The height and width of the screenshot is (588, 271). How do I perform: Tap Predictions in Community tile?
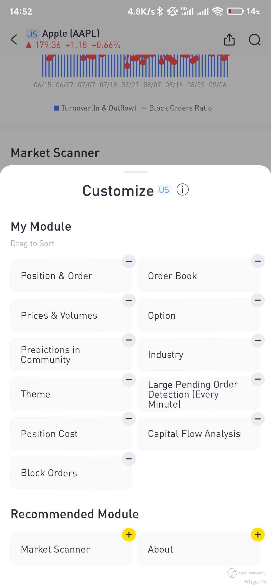pyautogui.click(x=71, y=355)
